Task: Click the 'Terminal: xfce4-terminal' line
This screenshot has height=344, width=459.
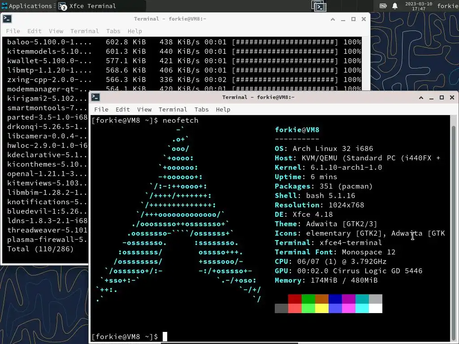Action: coord(329,242)
